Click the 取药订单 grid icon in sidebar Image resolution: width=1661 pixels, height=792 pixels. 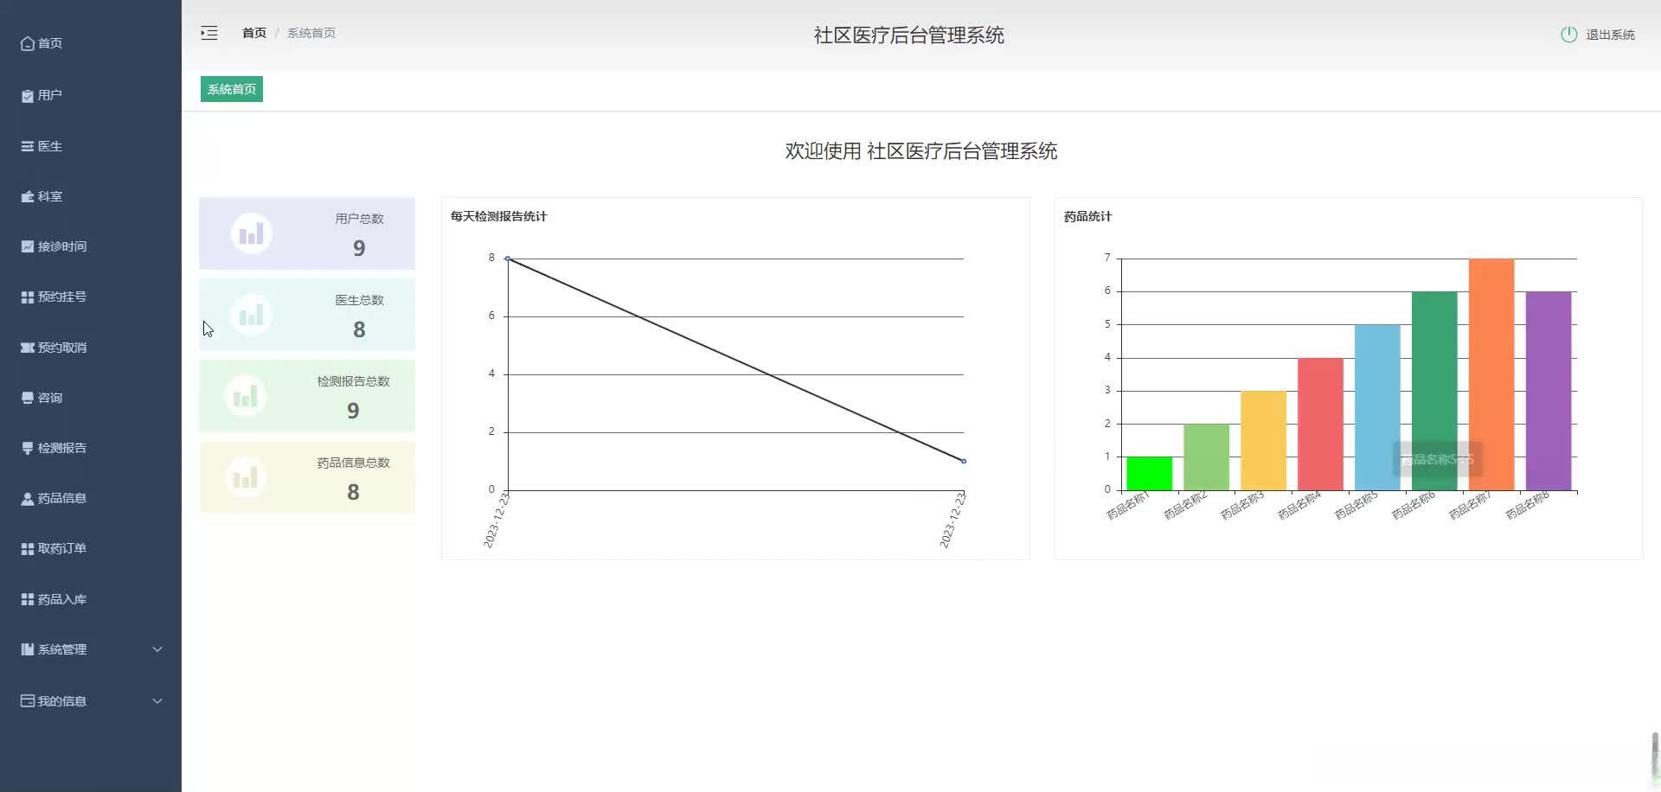pos(28,548)
